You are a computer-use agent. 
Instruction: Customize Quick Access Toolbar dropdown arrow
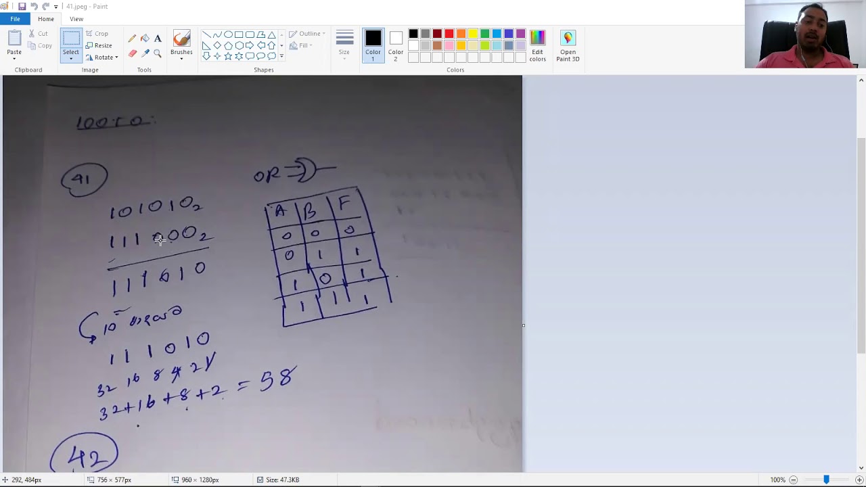56,7
